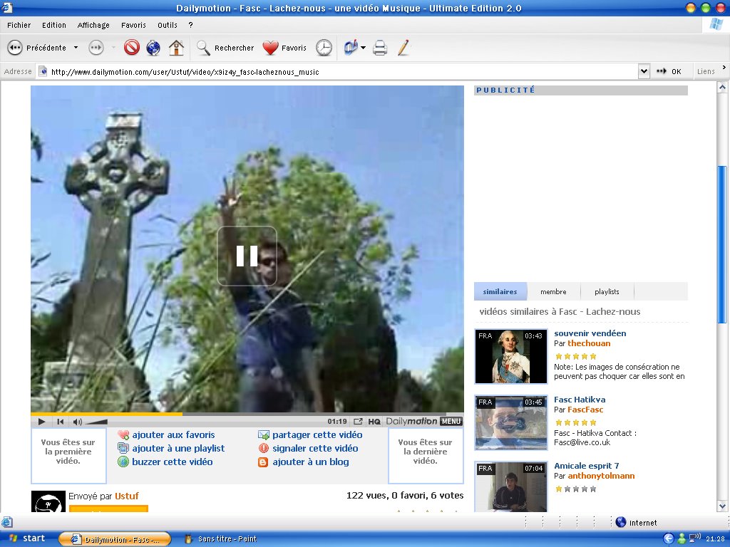The height and width of the screenshot is (547, 730).
Task: Go to home page via house icon
Action: click(x=176, y=48)
